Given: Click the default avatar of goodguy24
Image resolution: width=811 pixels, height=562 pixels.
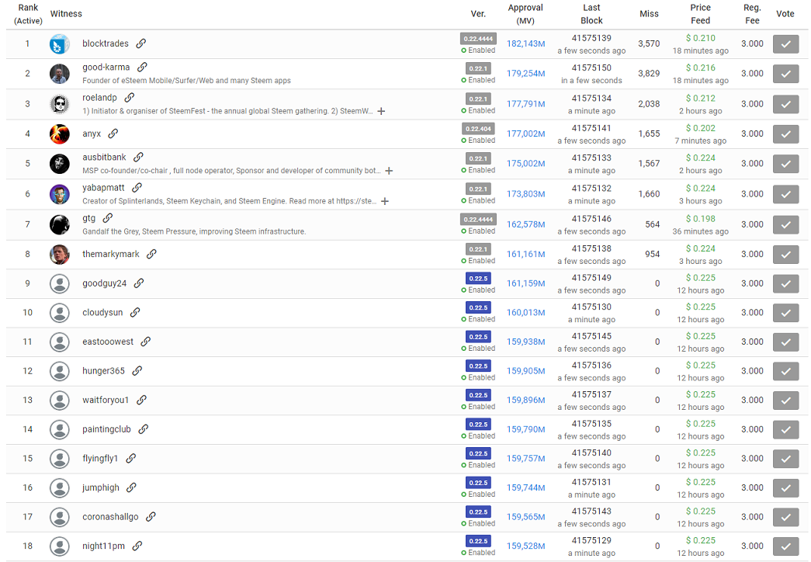Looking at the screenshot, I should click(x=60, y=283).
